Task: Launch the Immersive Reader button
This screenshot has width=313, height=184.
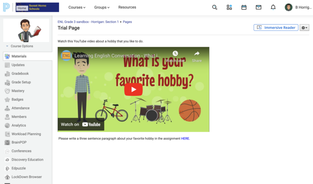Action: pos(276,28)
